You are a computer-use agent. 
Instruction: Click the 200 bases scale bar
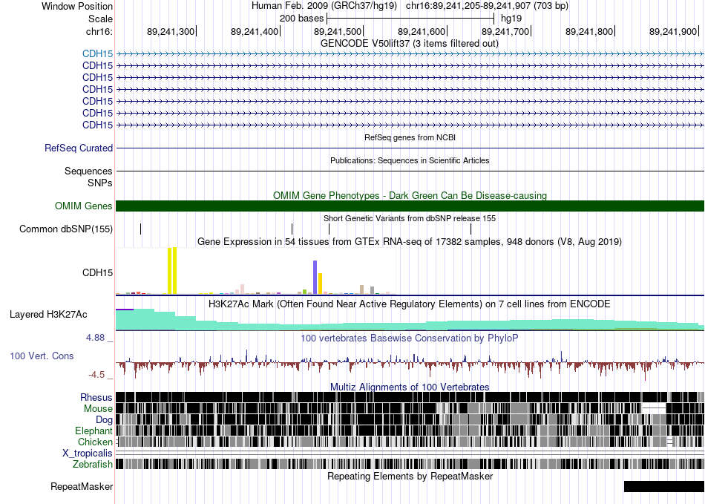tap(410, 19)
